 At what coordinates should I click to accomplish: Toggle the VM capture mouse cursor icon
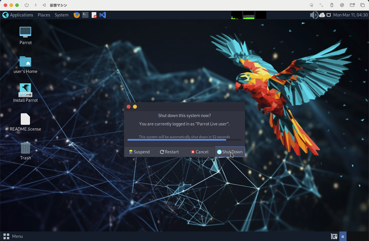click(x=311, y=5)
